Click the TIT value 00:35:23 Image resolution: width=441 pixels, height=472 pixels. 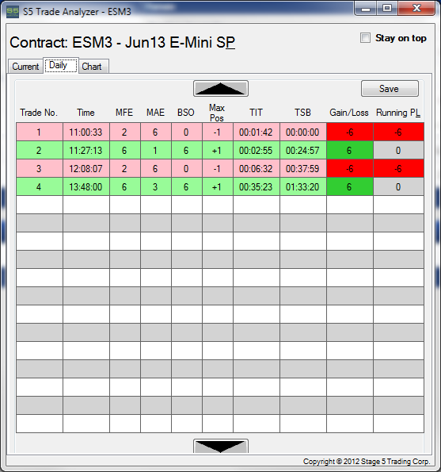257,187
